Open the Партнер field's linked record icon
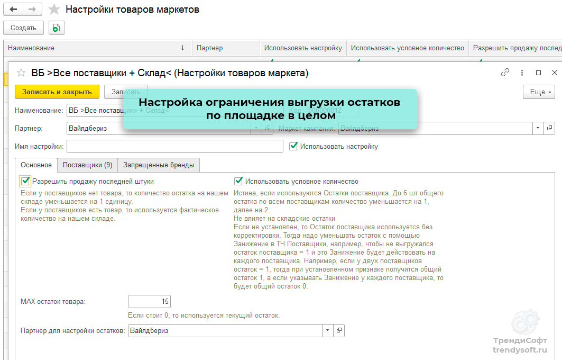 click(x=268, y=128)
